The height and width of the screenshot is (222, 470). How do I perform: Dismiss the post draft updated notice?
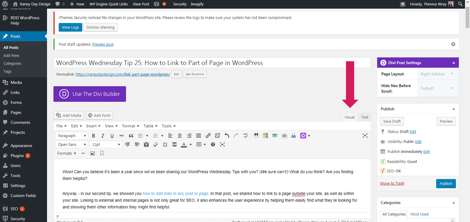tap(453, 44)
